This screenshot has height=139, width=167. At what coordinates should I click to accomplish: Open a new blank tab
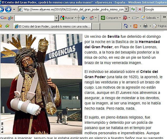coord(96,26)
